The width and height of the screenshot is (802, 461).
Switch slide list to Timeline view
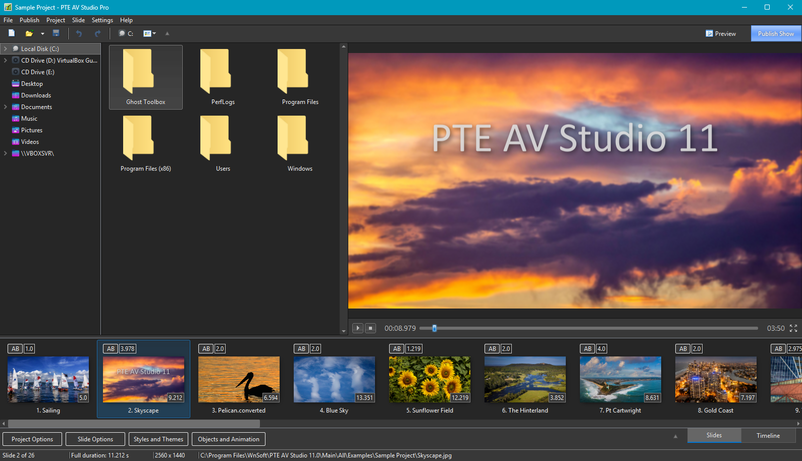pos(768,435)
